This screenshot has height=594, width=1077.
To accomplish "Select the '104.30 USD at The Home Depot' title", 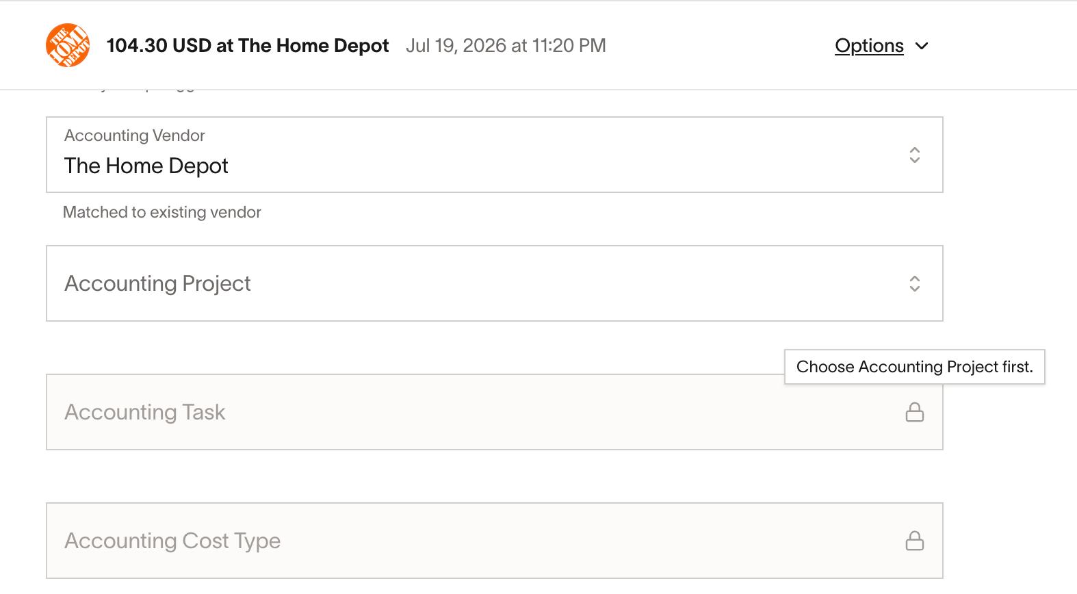I will (248, 46).
